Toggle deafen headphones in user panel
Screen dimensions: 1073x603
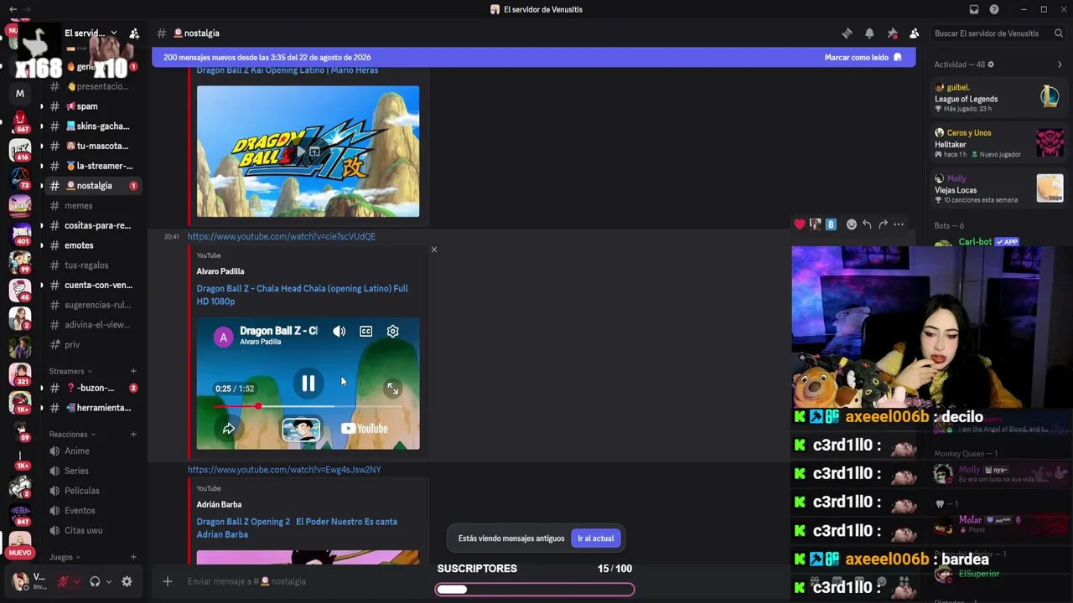tap(95, 581)
